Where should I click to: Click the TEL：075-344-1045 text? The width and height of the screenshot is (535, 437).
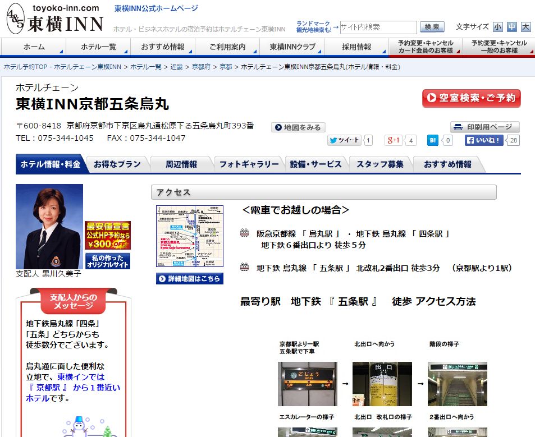click(x=54, y=138)
